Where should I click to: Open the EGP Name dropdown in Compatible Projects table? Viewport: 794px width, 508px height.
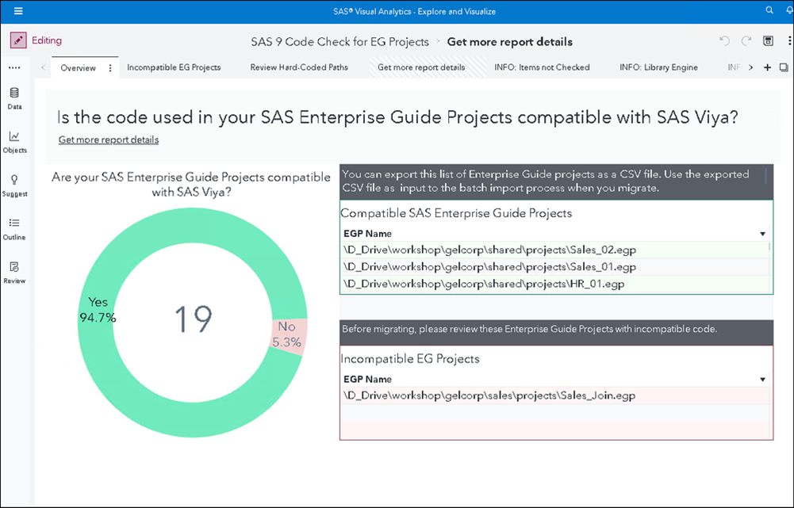tap(762, 234)
